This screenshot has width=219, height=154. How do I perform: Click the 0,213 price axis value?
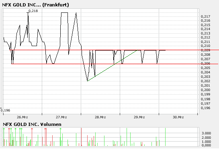click(x=205, y=33)
